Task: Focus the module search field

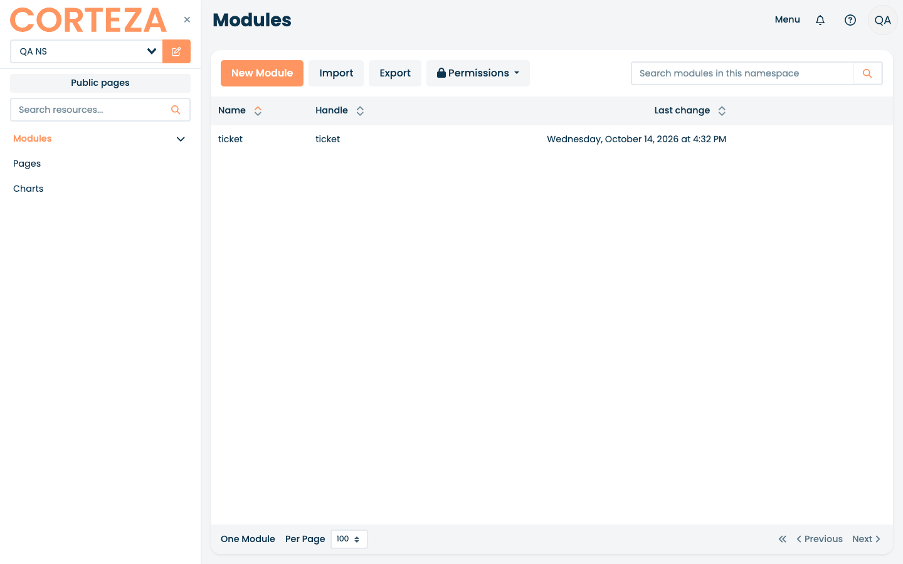Action: pyautogui.click(x=742, y=73)
